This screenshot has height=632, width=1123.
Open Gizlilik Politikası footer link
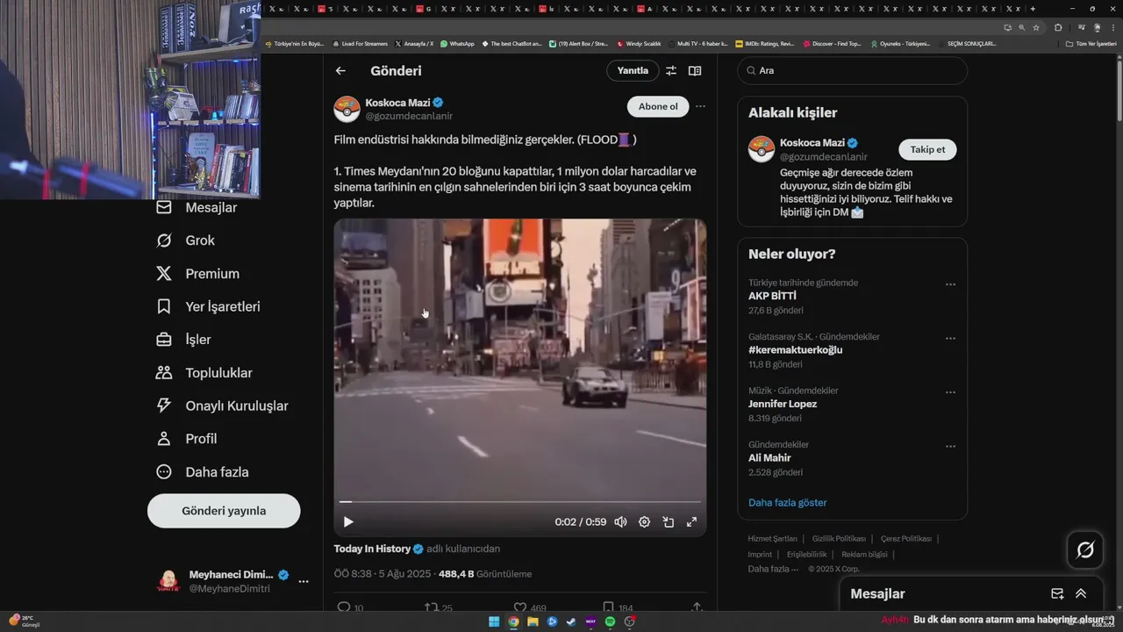point(839,539)
